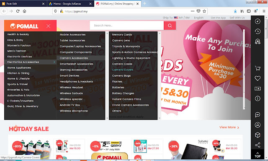Expand the Electronics Accessories category arrow
268x161 pixels.
click(54, 62)
